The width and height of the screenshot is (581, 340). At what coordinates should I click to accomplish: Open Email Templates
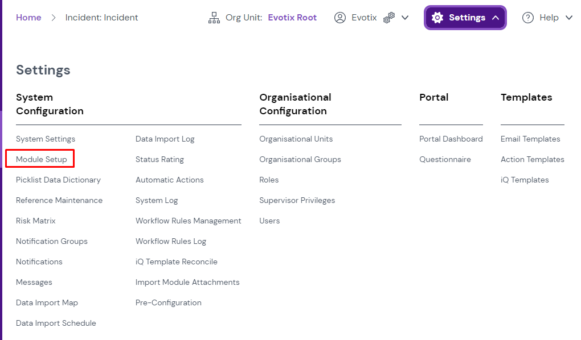(530, 139)
